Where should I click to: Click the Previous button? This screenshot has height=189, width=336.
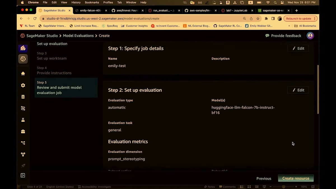pos(264,178)
